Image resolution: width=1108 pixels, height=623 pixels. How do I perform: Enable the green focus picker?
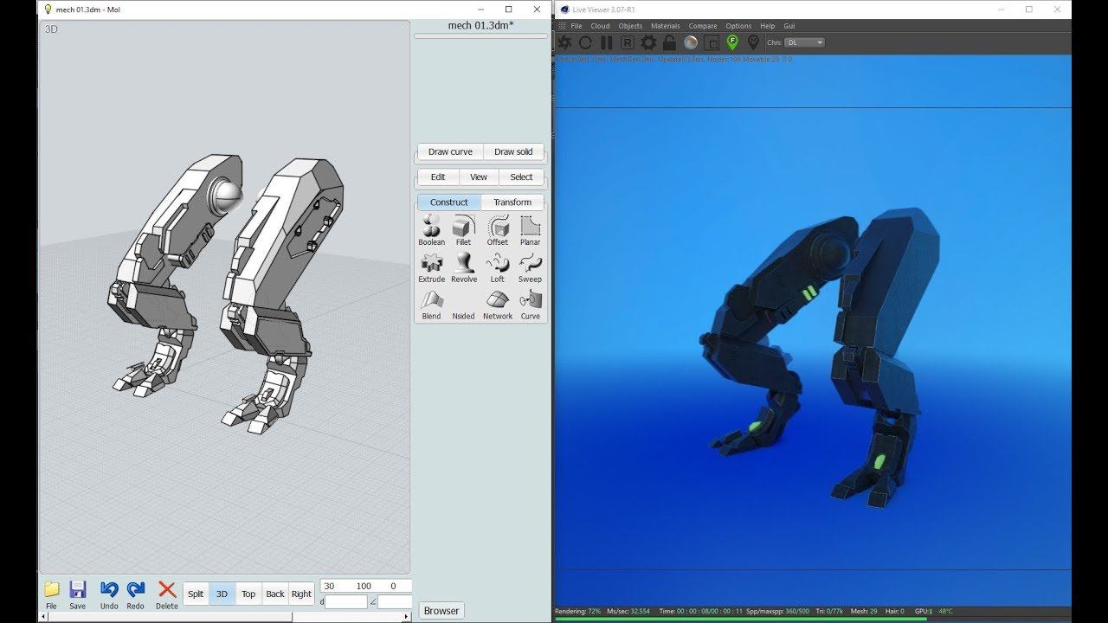click(732, 42)
